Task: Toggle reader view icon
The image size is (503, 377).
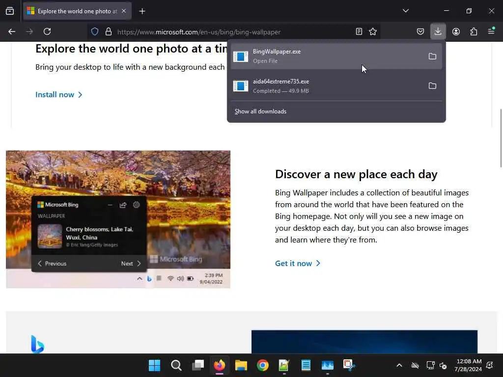Action: point(359,32)
